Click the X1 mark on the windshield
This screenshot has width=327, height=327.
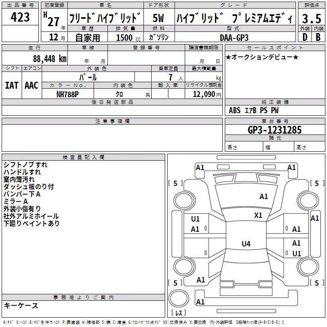pyautogui.click(x=258, y=215)
